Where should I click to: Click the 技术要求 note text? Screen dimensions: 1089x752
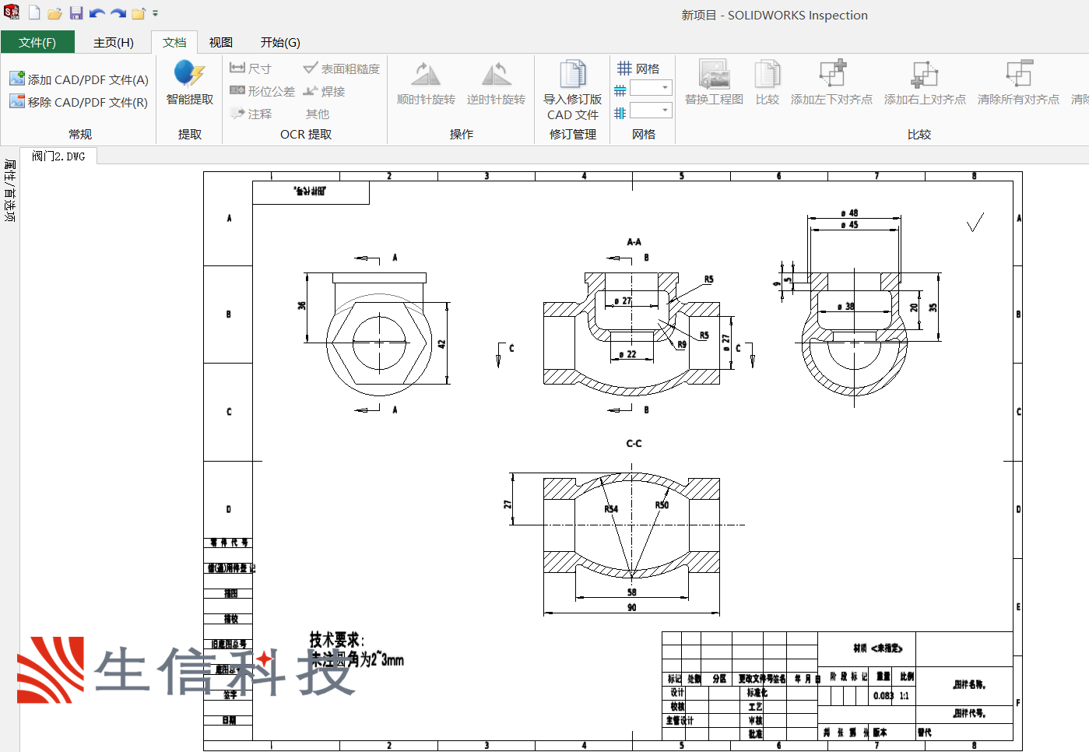[x=335, y=640]
